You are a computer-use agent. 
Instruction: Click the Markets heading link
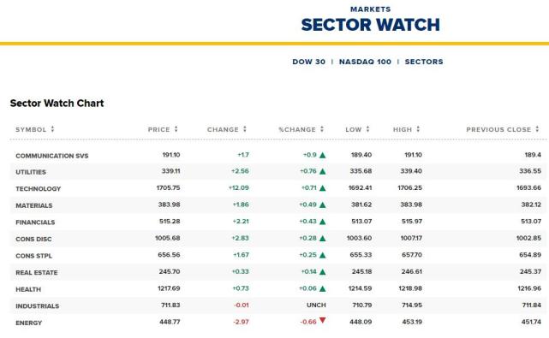(371, 9)
